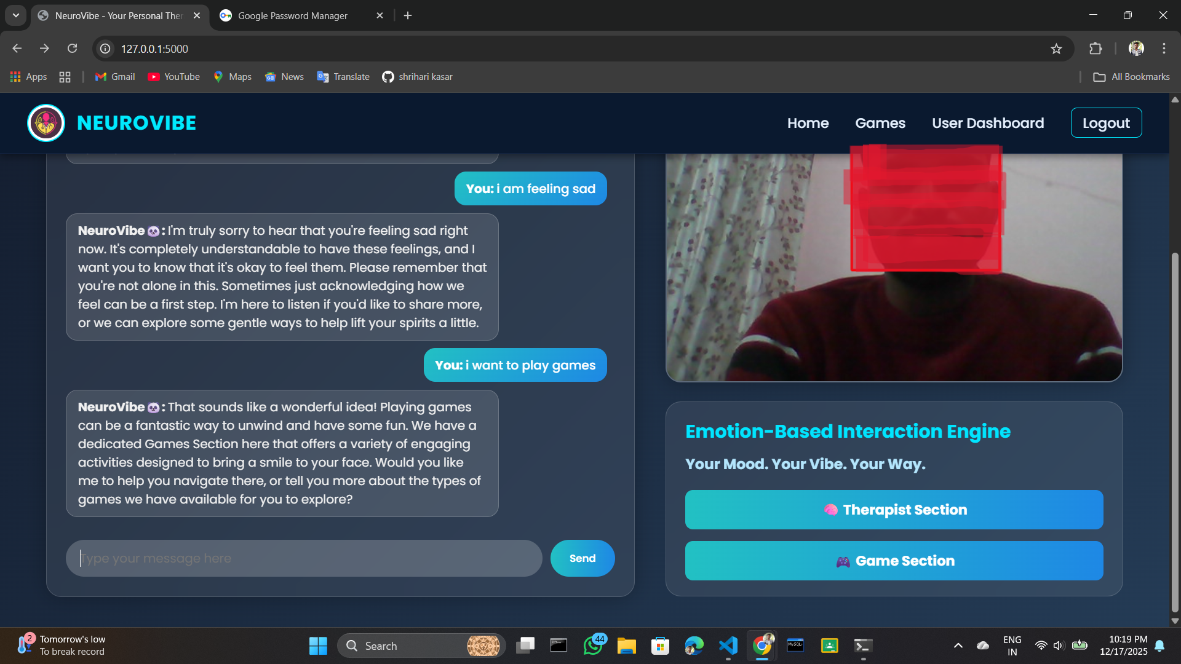Image resolution: width=1181 pixels, height=664 pixels.
Task: Open notifications from the system tray bell
Action: coord(1159,646)
